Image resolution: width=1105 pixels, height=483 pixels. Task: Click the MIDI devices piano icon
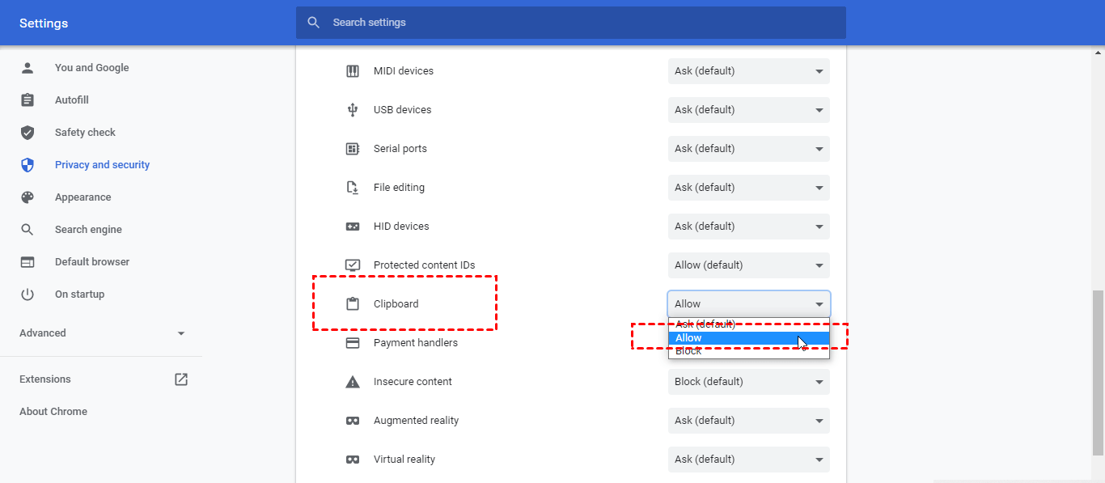click(353, 71)
